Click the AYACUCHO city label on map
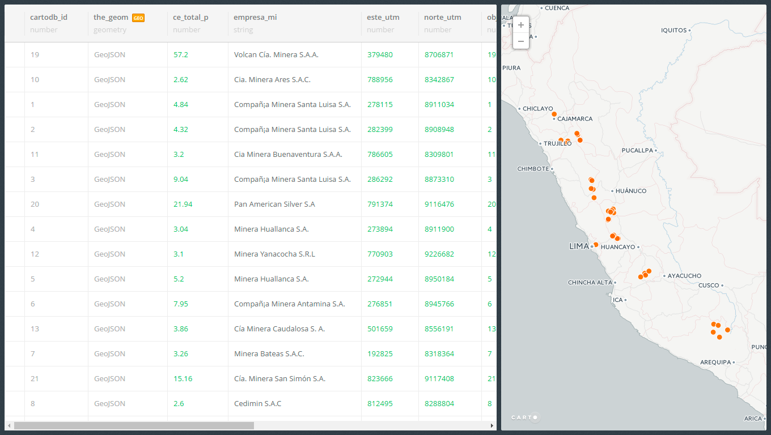The height and width of the screenshot is (435, 771). [x=685, y=276]
